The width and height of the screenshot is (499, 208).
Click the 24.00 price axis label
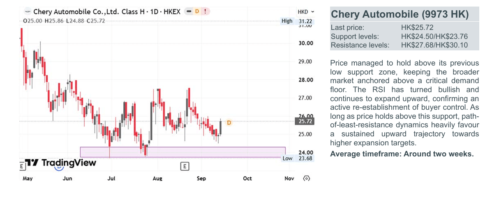coord(305,152)
